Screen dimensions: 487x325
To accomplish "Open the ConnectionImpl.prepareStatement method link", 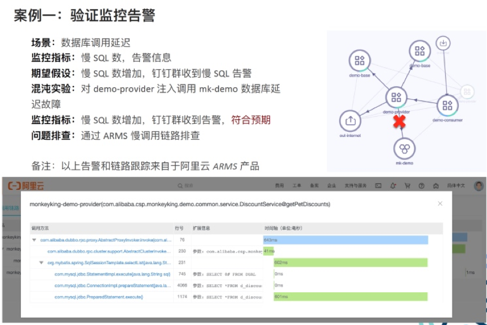I will [112, 286].
